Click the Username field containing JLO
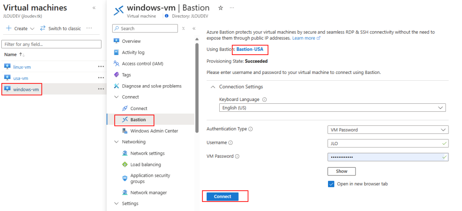 388,143
